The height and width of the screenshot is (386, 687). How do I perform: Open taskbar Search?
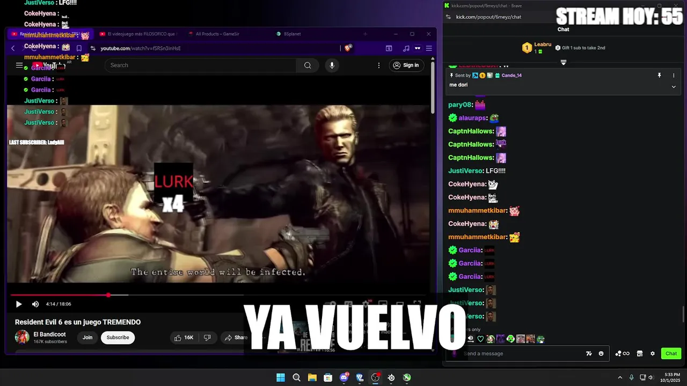click(296, 377)
